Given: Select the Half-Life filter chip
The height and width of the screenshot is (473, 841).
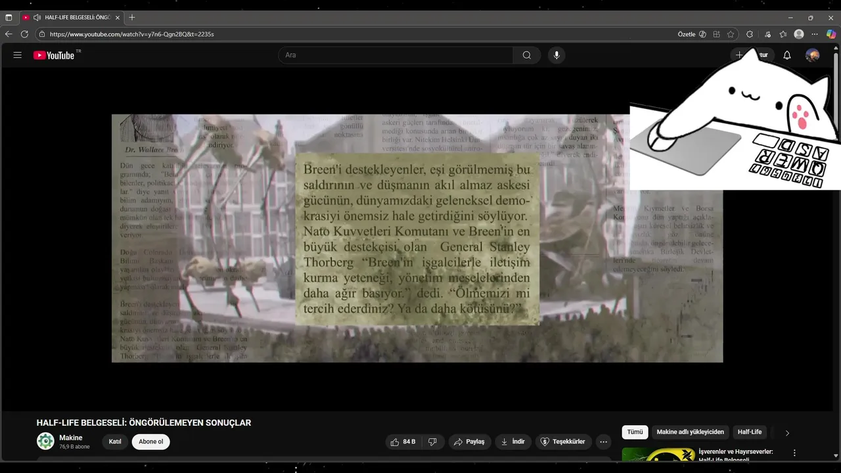Looking at the screenshot, I should [750, 432].
